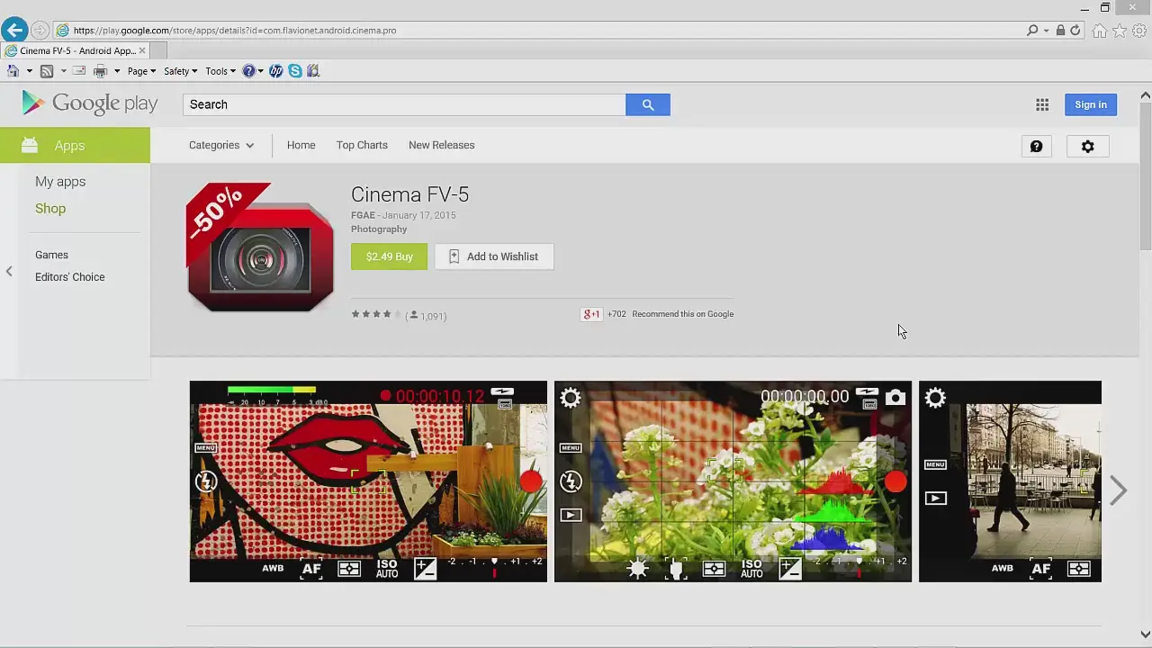Click the refresh icon in address bar

click(1075, 31)
